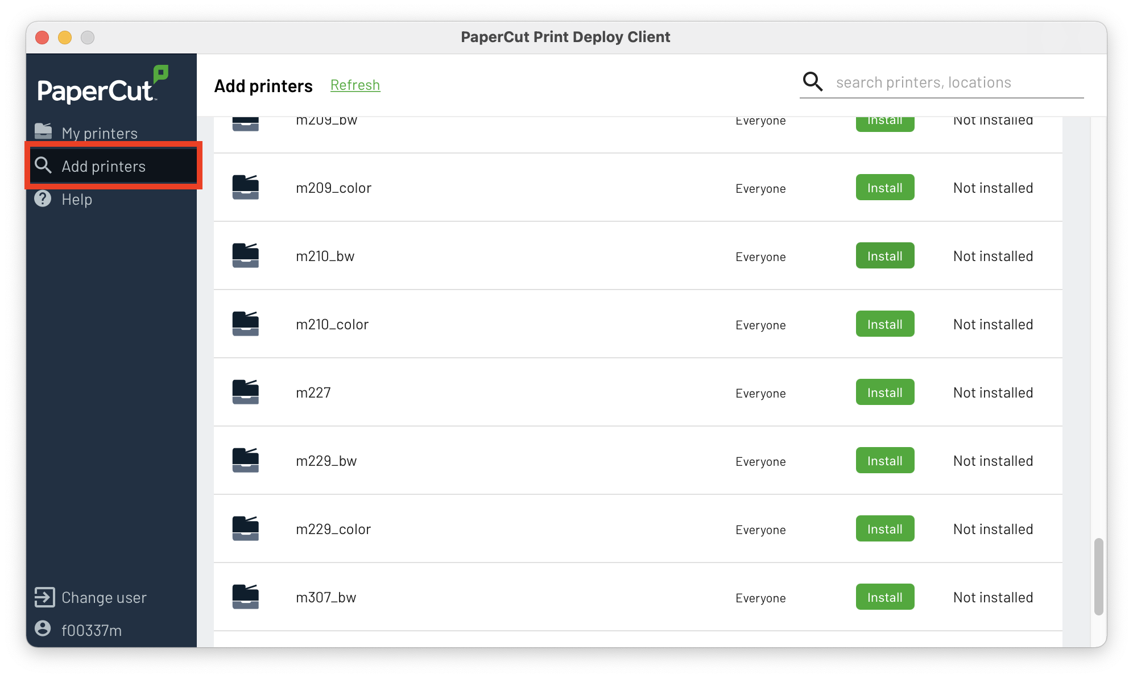Click the printer icon next to m227
This screenshot has height=678, width=1133.
pyautogui.click(x=245, y=392)
